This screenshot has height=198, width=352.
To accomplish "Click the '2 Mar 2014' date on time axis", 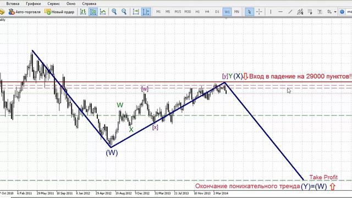I will [x=221, y=193].
